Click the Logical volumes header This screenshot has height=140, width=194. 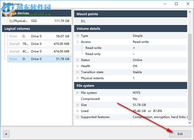click(x=37, y=29)
